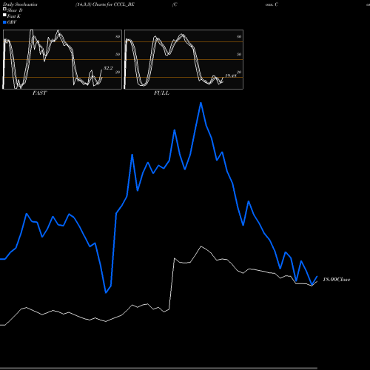Click the Fast K legend text

(x=14, y=16)
